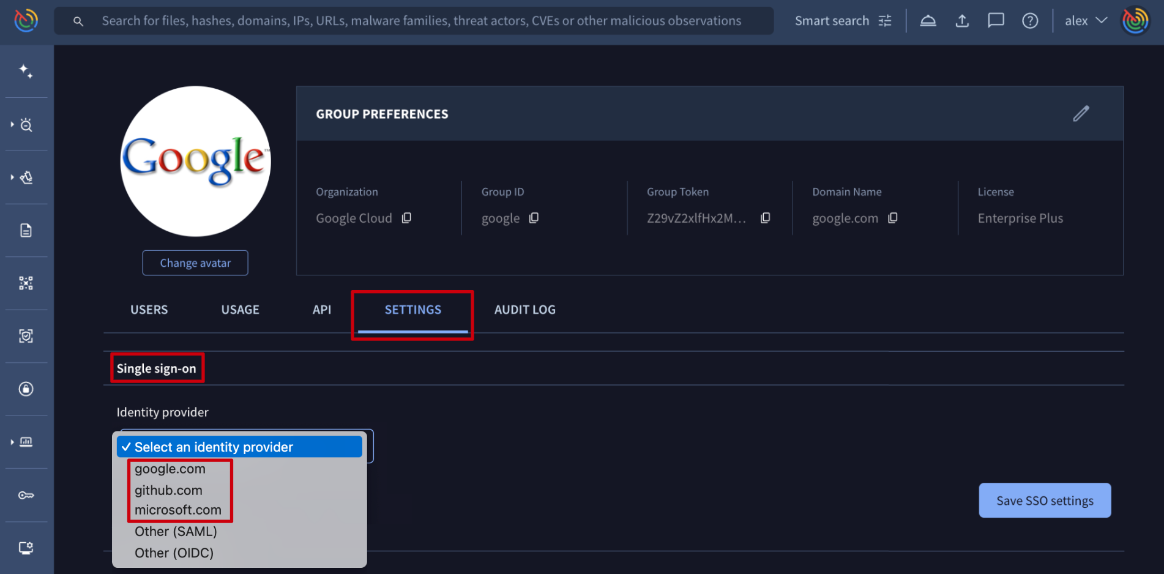Image resolution: width=1164 pixels, height=574 pixels.
Task: Open the alex user dropdown menu
Action: click(x=1086, y=21)
